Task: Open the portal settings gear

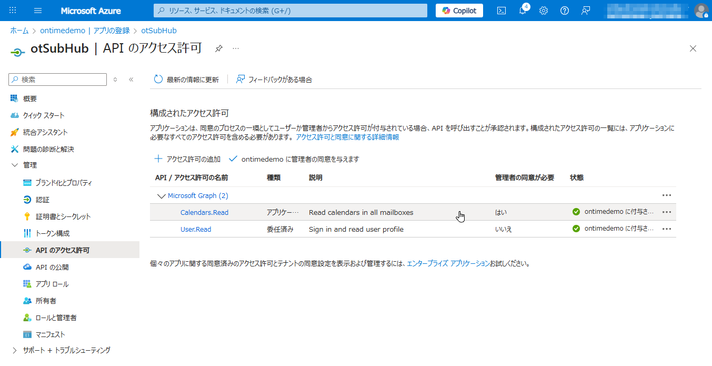Action: (x=544, y=11)
